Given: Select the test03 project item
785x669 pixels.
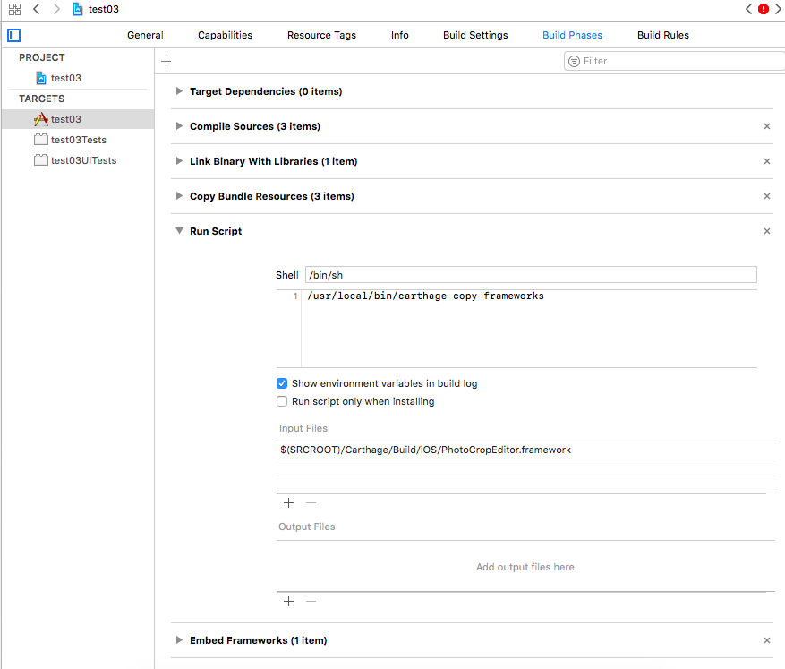Looking at the screenshot, I should pyautogui.click(x=65, y=78).
